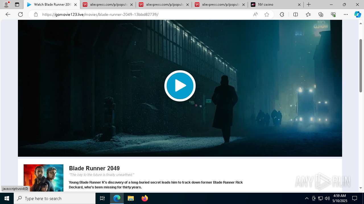Open the tab actions menu icon
This screenshot has width=364, height=204.
pyautogui.click(x=17, y=5)
